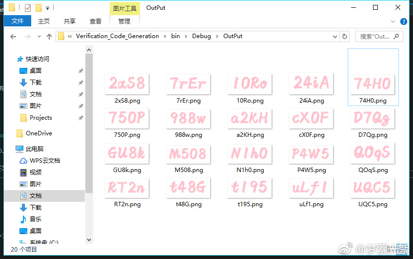
Task: Expand the ribbon with the chevron arrow
Action: click(x=393, y=22)
